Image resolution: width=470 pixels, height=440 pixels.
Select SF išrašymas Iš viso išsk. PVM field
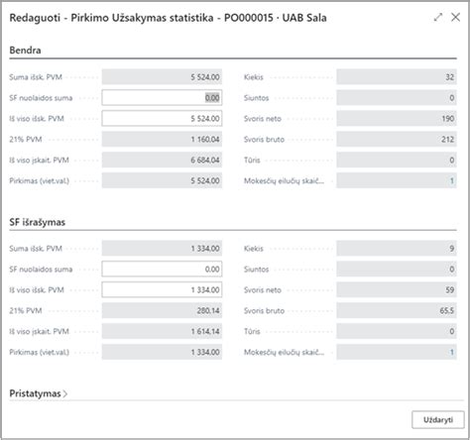(162, 290)
